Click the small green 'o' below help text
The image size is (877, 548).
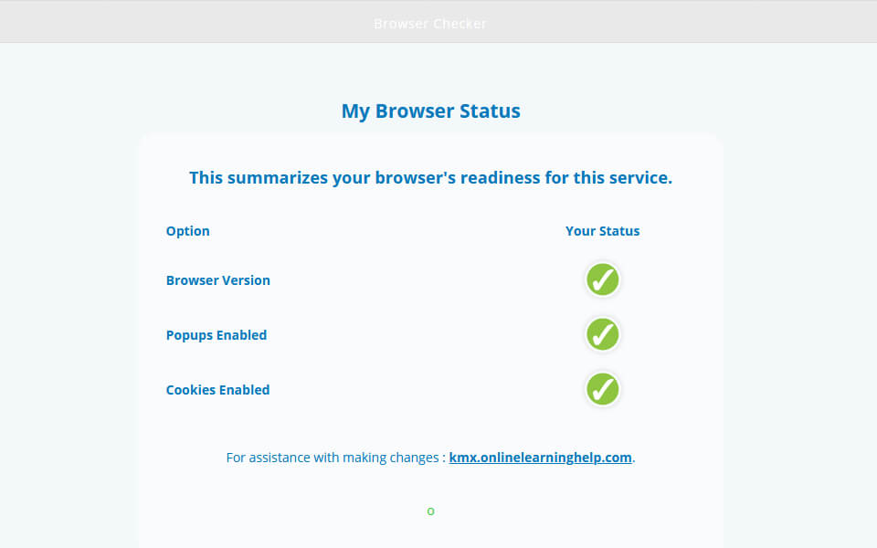(430, 511)
